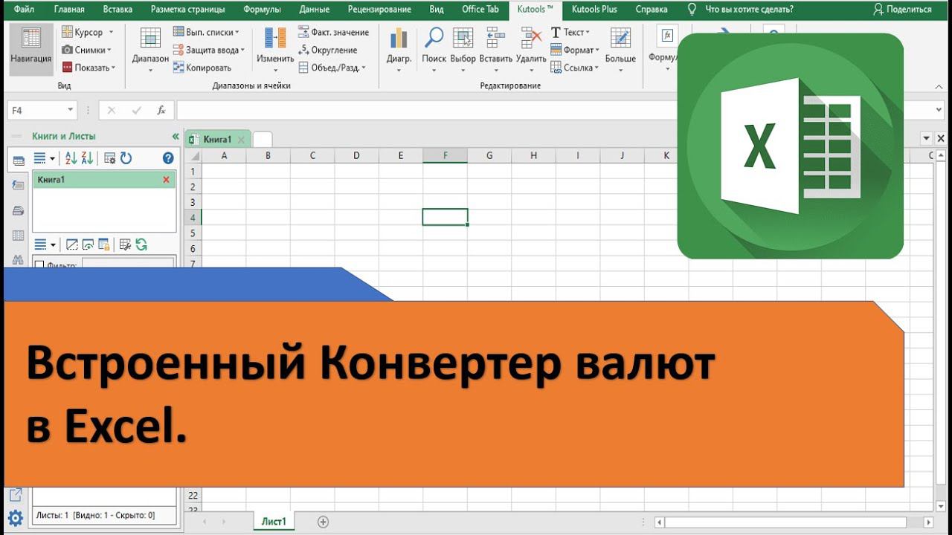Image resolution: width=952 pixels, height=535 pixels.
Task: Select the Лист1 sheet tab
Action: click(x=274, y=522)
